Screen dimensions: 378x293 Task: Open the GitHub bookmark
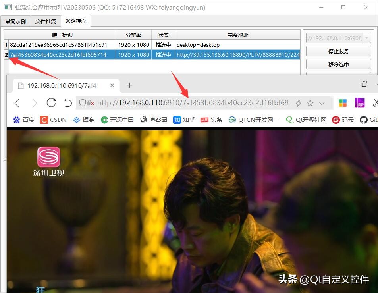tap(370, 120)
